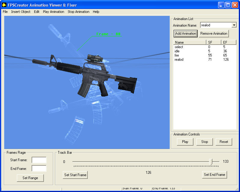Click the SF column header
This screenshot has width=240, height=192.
pos(213,42)
